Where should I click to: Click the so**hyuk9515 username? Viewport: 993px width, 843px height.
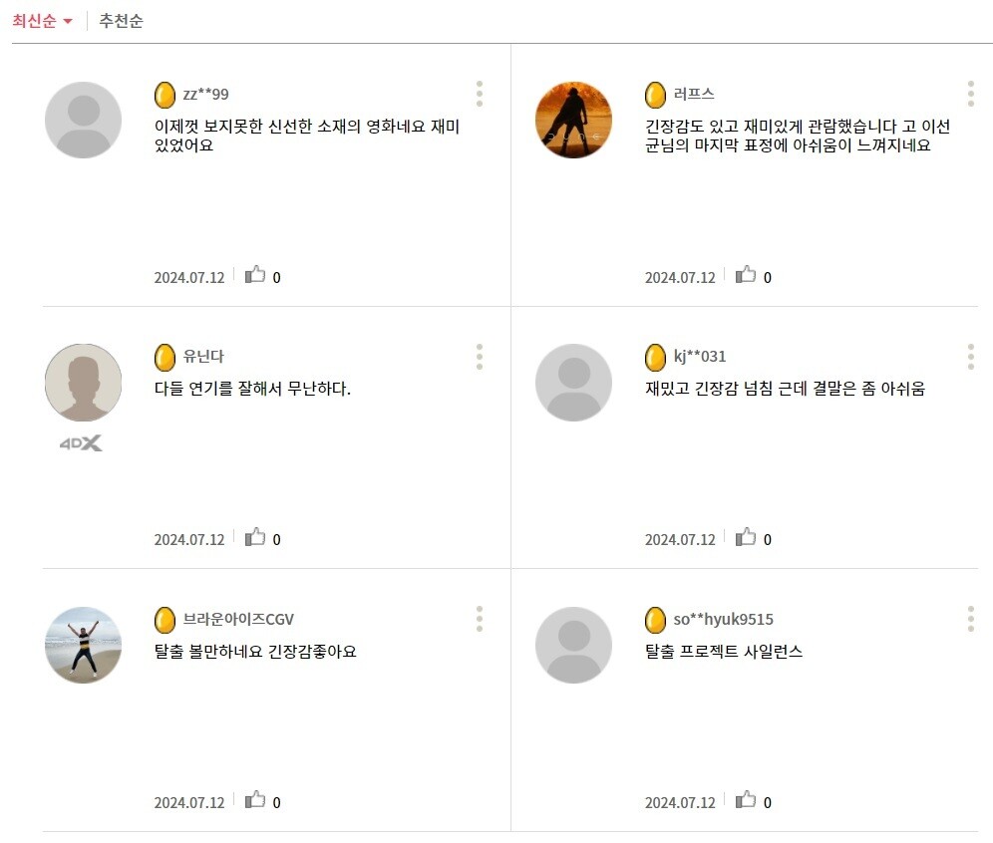723,620
